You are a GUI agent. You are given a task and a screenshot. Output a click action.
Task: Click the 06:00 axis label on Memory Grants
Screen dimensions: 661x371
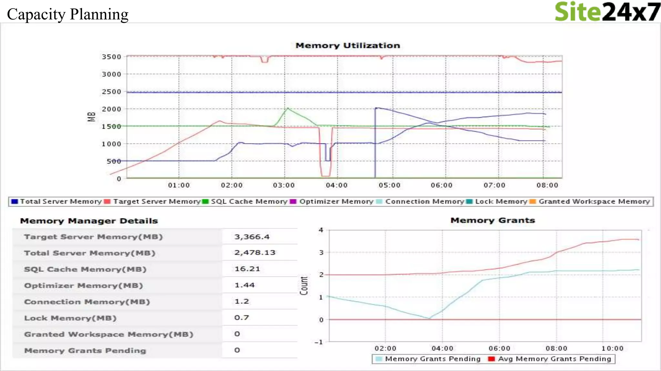(x=499, y=348)
